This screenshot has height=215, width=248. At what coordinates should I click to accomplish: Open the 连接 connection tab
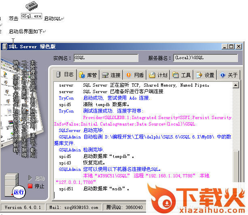[111, 75]
